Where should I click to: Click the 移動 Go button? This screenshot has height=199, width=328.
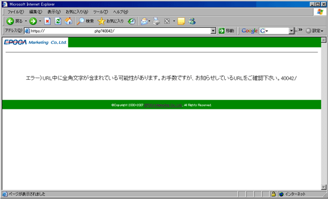coord(226,31)
